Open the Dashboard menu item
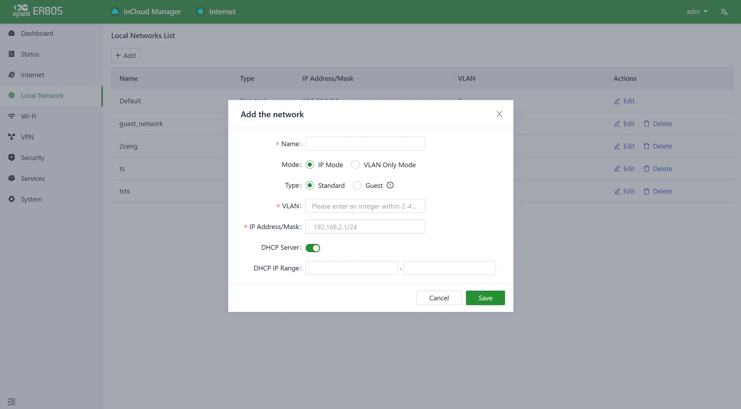This screenshot has width=741, height=409. pyautogui.click(x=51, y=33)
